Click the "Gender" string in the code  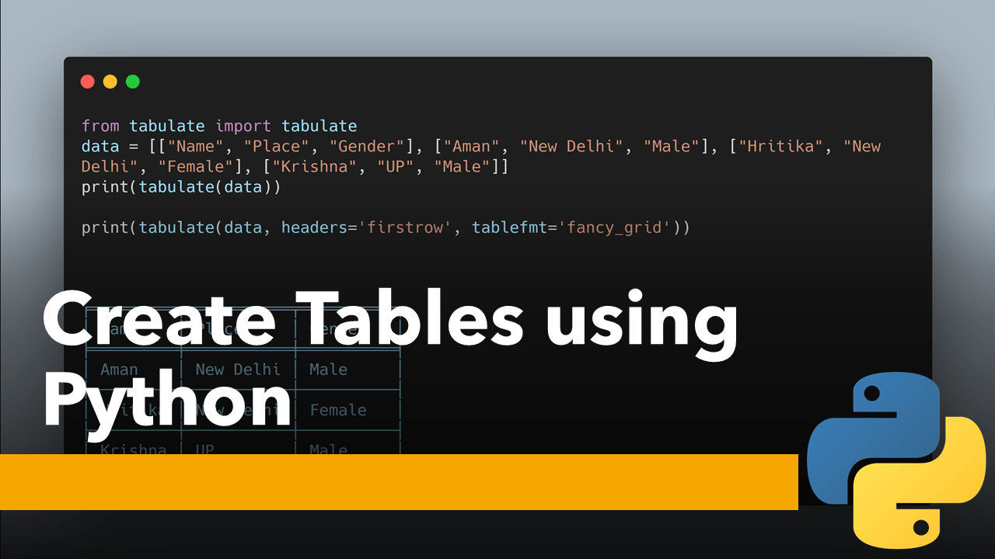pos(368,146)
